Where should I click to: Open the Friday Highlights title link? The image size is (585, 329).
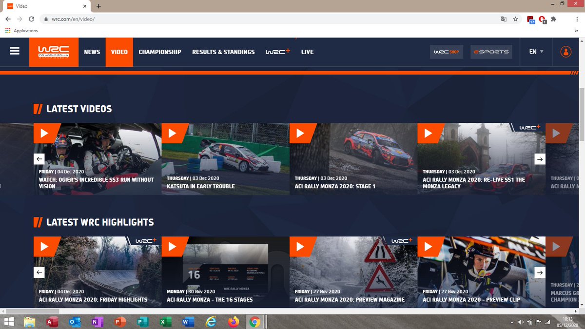click(x=93, y=299)
